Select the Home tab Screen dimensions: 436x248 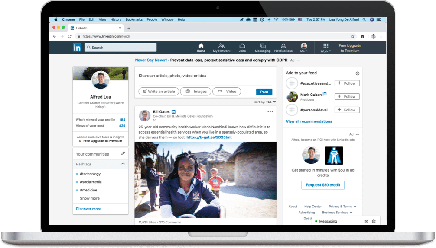(x=201, y=48)
